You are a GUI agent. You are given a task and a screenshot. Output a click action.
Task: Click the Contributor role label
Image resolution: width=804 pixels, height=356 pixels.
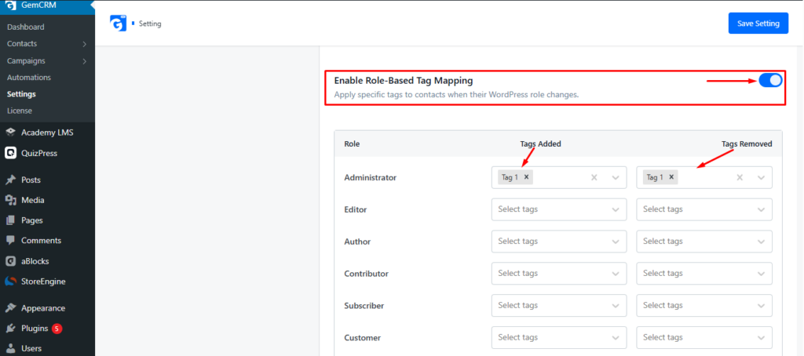366,274
